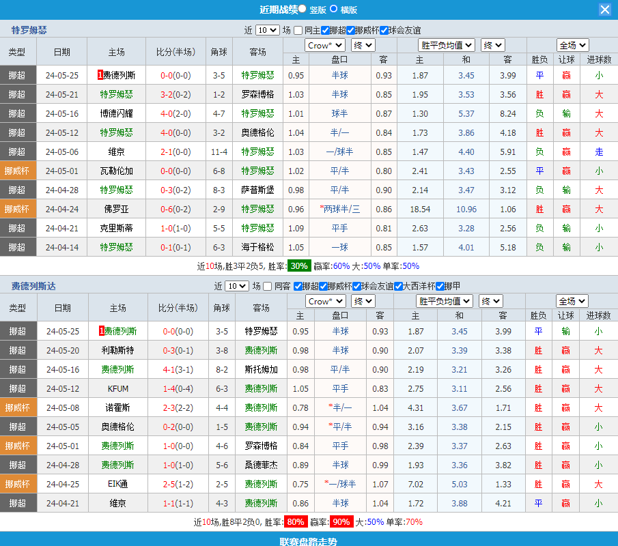Open the 斯托姆加 team link
Screen dimensions: 618x546
click(261, 369)
